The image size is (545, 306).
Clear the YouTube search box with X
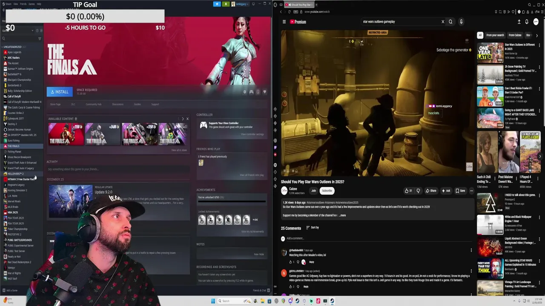[443, 22]
